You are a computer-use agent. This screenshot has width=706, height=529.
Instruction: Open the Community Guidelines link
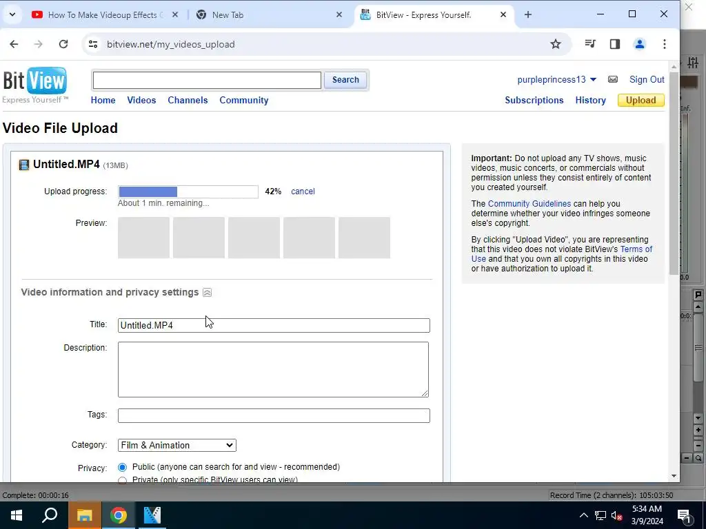[529, 204]
